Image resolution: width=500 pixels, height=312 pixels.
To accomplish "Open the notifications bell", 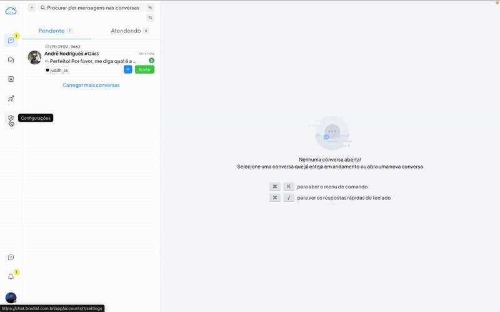I will [x=11, y=276].
